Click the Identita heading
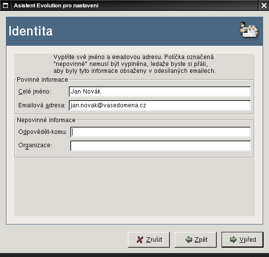269x257 pixels. (x=31, y=31)
